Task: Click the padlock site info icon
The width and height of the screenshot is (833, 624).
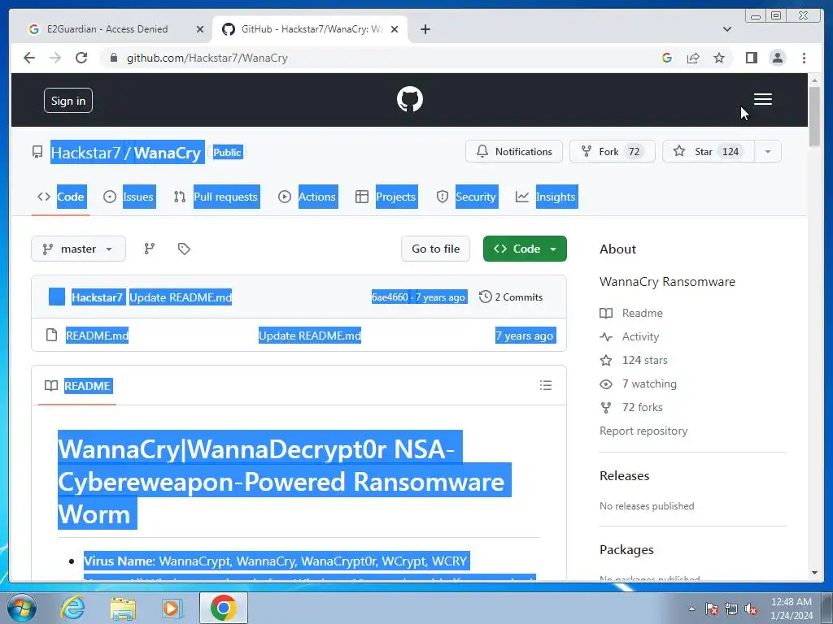Action: click(x=114, y=58)
